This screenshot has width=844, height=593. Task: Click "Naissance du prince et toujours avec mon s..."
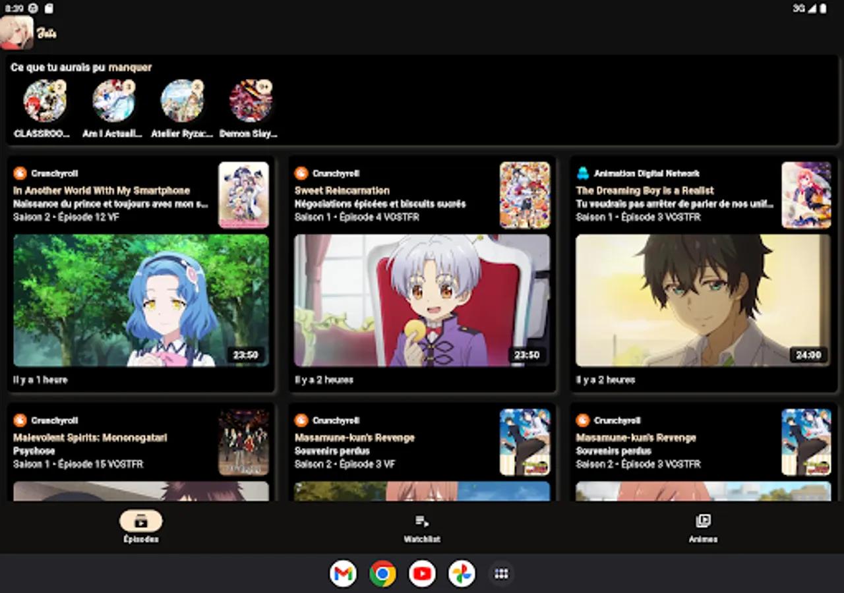click(x=111, y=204)
